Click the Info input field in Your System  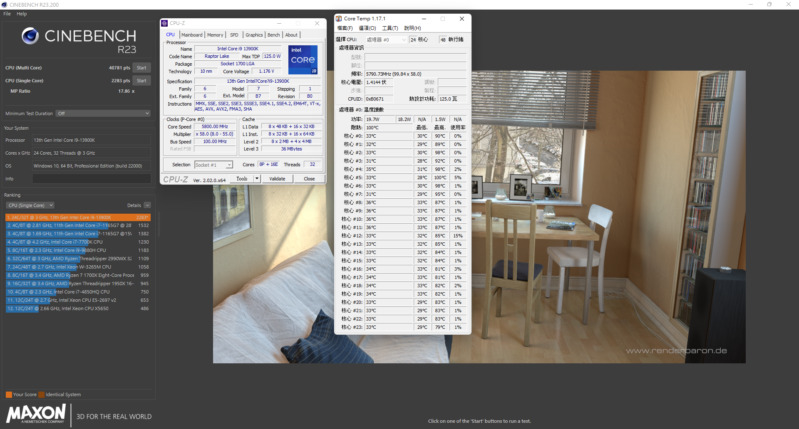point(92,179)
